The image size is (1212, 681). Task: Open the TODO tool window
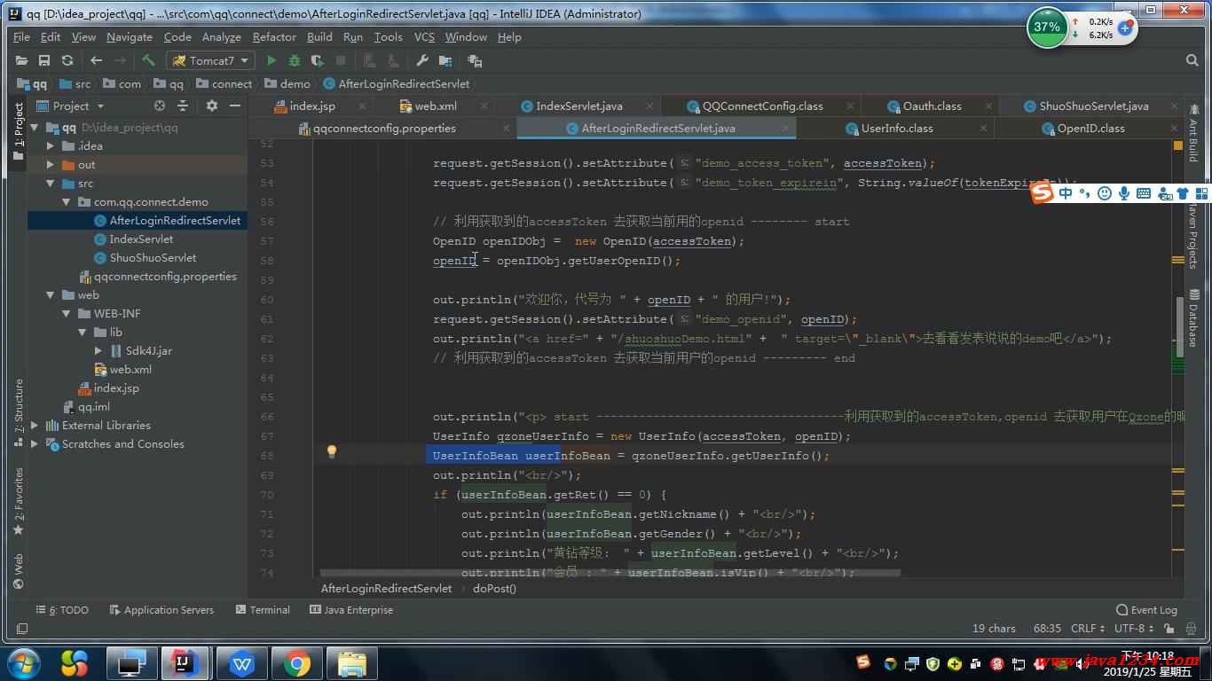(61, 610)
